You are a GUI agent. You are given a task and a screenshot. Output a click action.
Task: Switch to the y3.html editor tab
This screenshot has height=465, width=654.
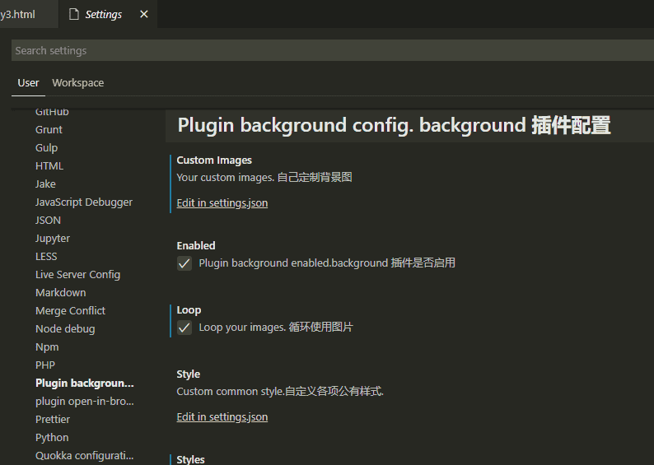pyautogui.click(x=18, y=15)
